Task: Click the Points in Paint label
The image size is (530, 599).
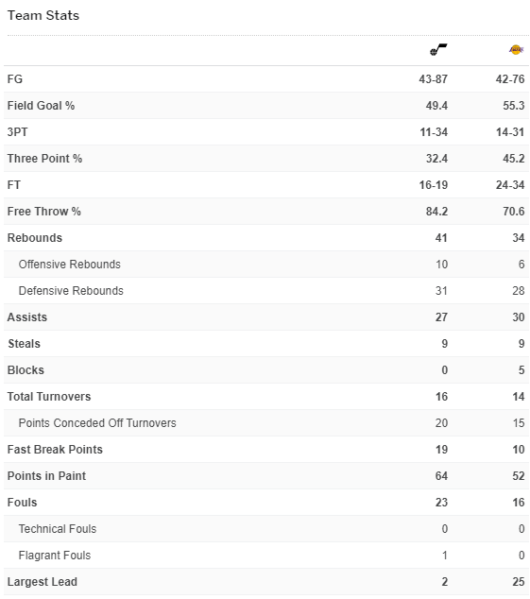Action: (46, 476)
